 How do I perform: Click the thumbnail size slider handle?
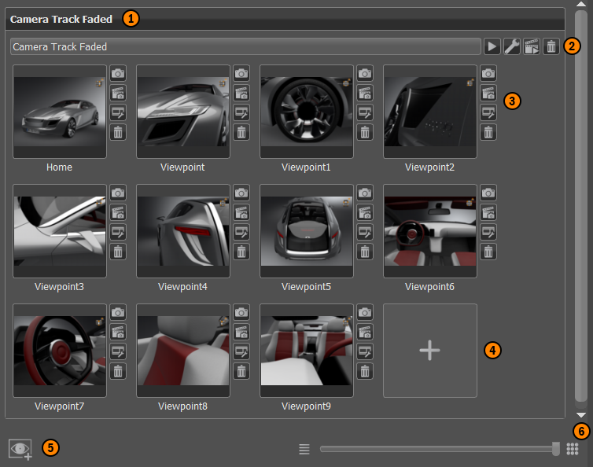[556, 449]
